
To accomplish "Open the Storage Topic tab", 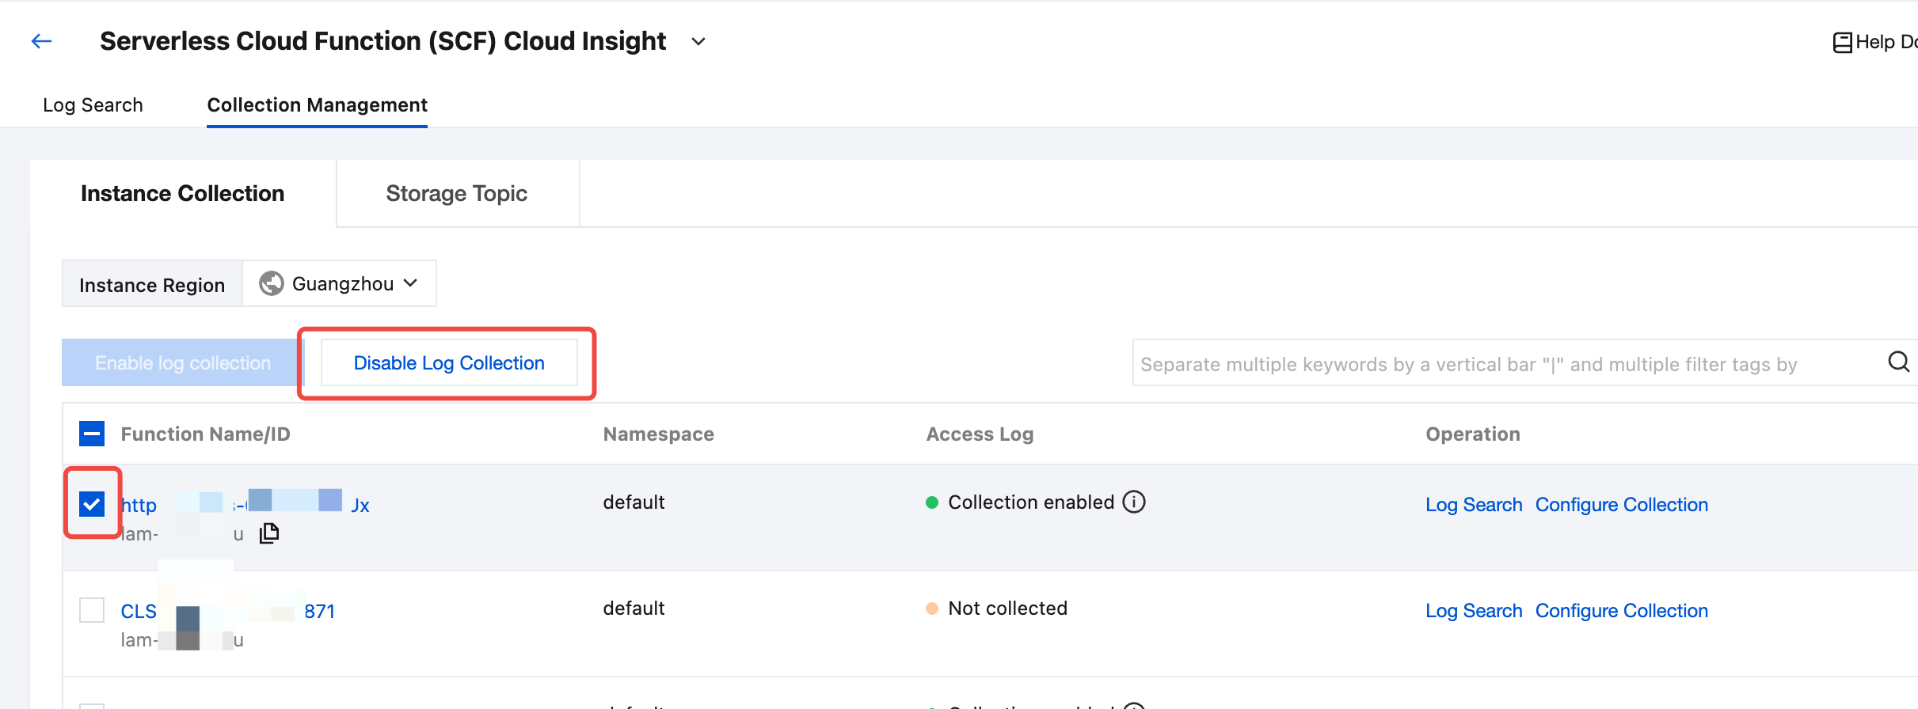I will pyautogui.click(x=457, y=194).
